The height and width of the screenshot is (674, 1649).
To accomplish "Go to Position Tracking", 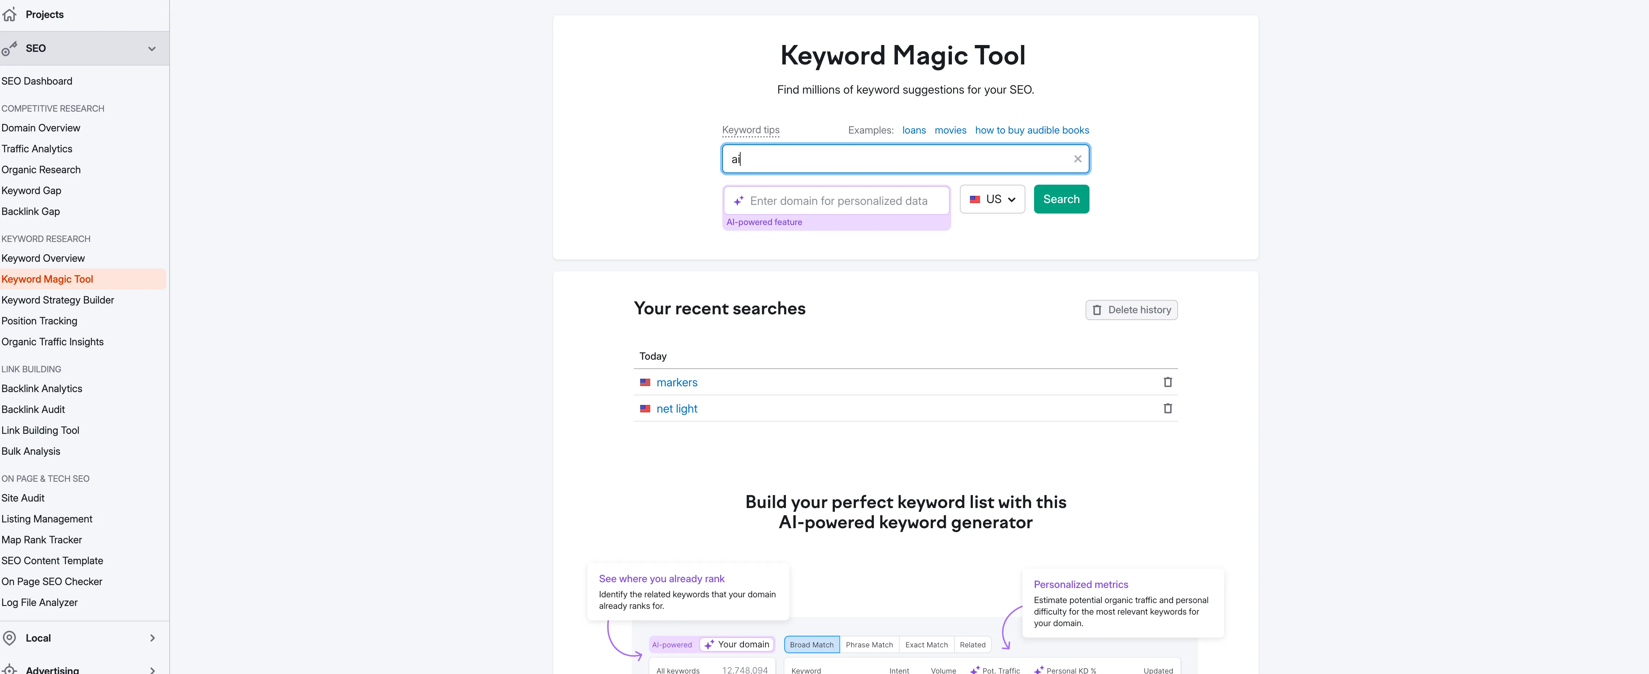I will [x=39, y=321].
